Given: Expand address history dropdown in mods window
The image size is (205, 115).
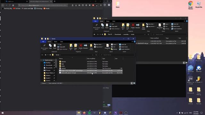Looking at the screenshot, I should [145, 34].
